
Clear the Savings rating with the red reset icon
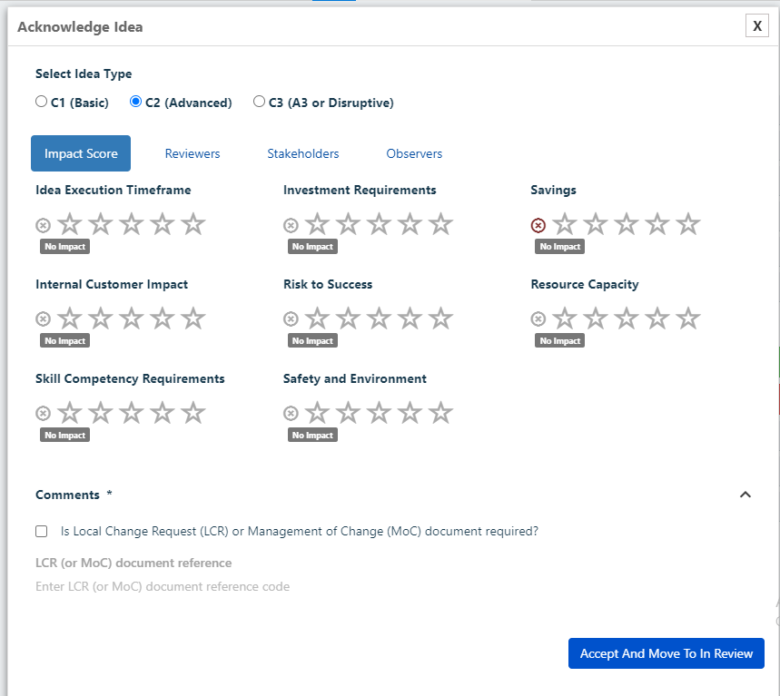538,225
